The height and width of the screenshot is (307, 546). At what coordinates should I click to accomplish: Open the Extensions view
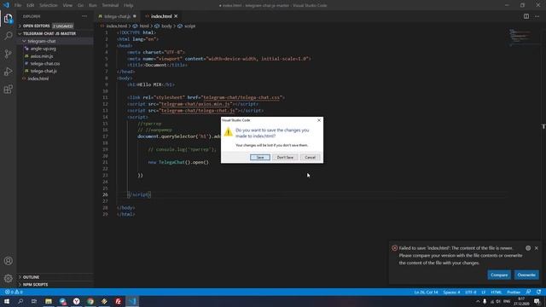tap(8, 89)
